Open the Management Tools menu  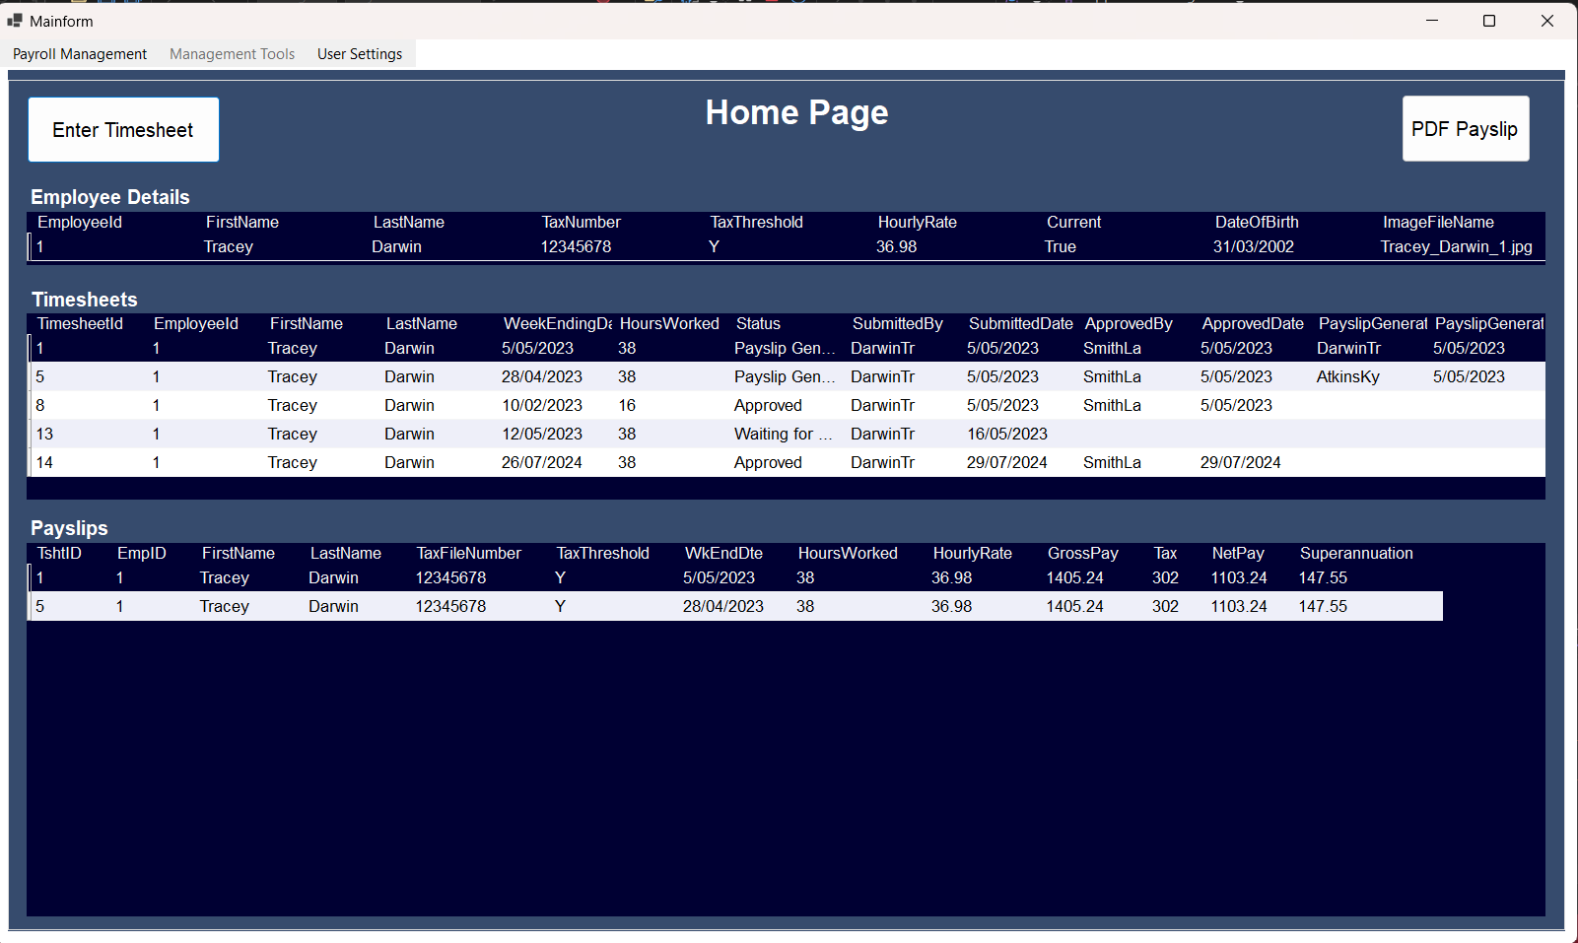(232, 54)
